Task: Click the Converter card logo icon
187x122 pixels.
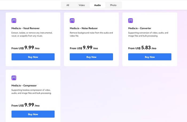Action: (x=131, y=21)
